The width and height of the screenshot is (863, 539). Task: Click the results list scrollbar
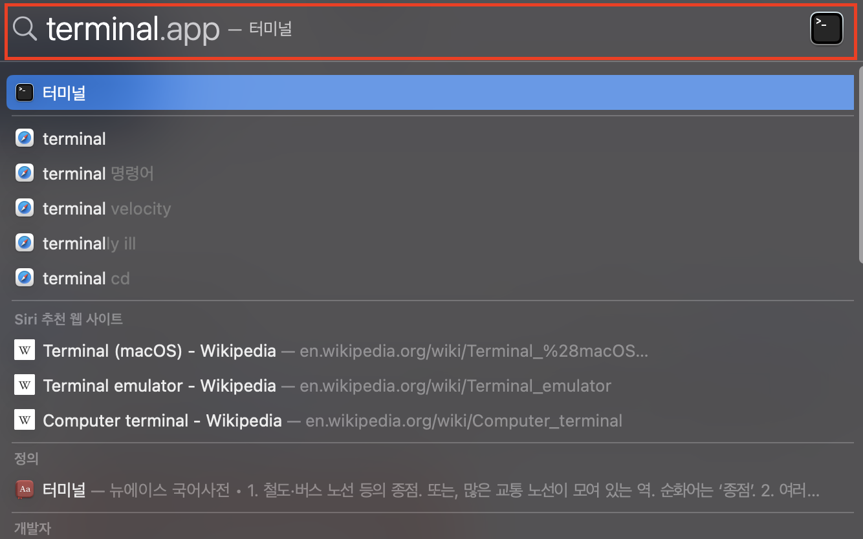coord(860,164)
